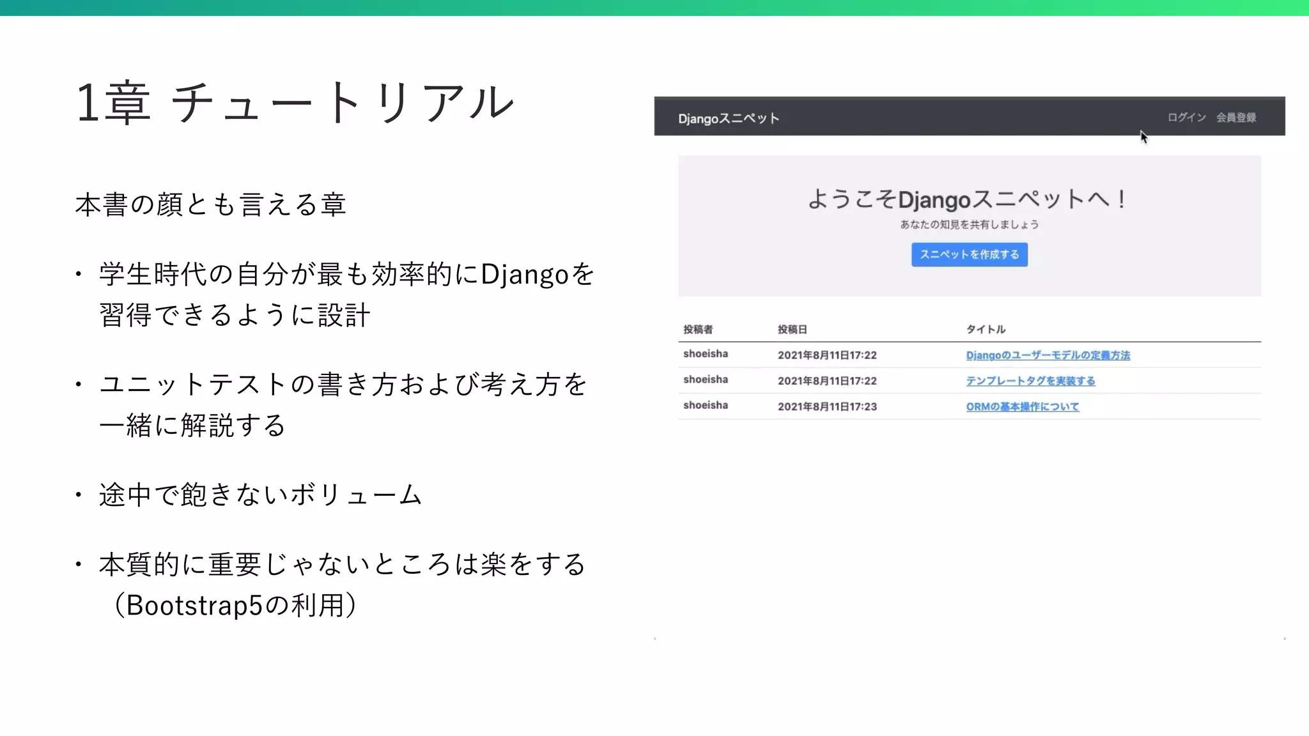Click the 投稿日 column header

[792, 330]
